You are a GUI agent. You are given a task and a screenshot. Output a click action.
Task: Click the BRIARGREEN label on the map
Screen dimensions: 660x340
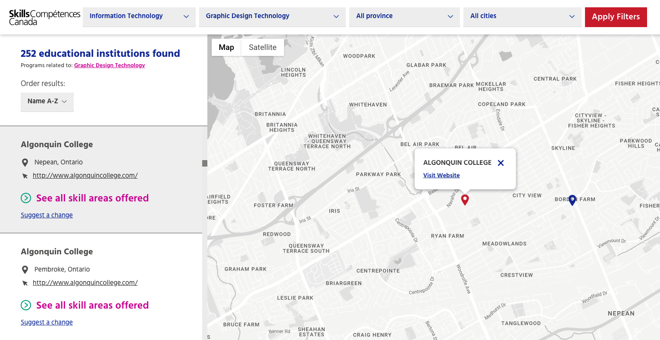coord(344,283)
